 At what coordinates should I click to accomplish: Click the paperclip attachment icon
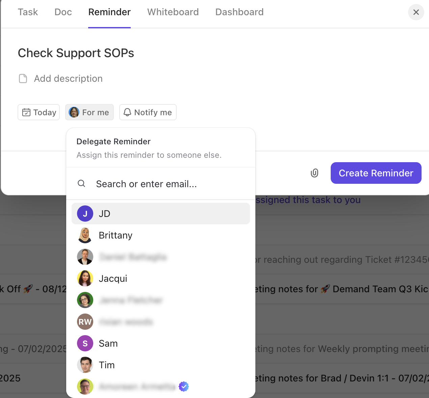pos(314,173)
